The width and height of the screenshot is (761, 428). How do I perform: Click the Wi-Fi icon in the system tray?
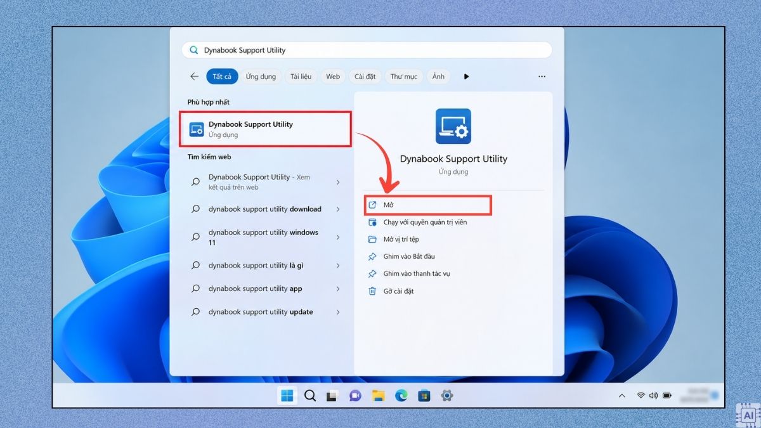pyautogui.click(x=641, y=396)
